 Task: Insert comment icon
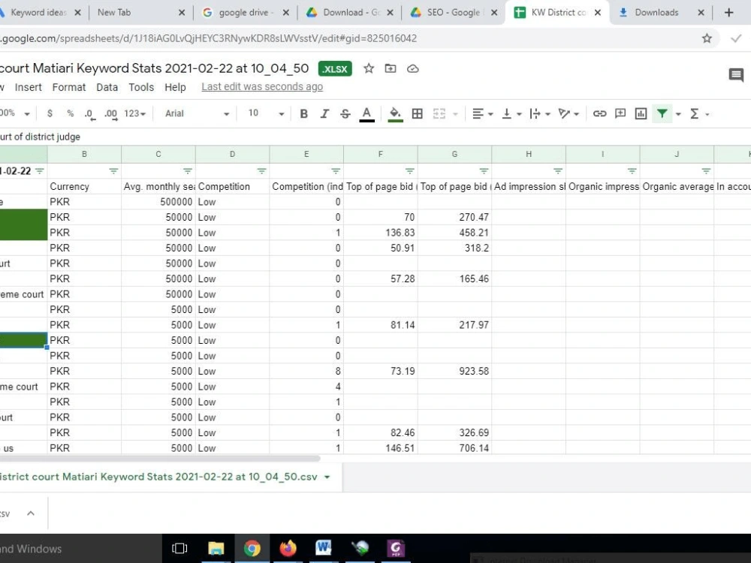[x=620, y=113]
